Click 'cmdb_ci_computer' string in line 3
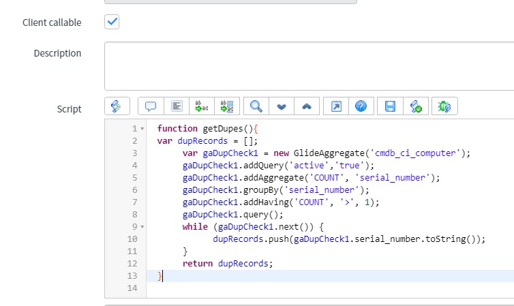 click(x=415, y=153)
